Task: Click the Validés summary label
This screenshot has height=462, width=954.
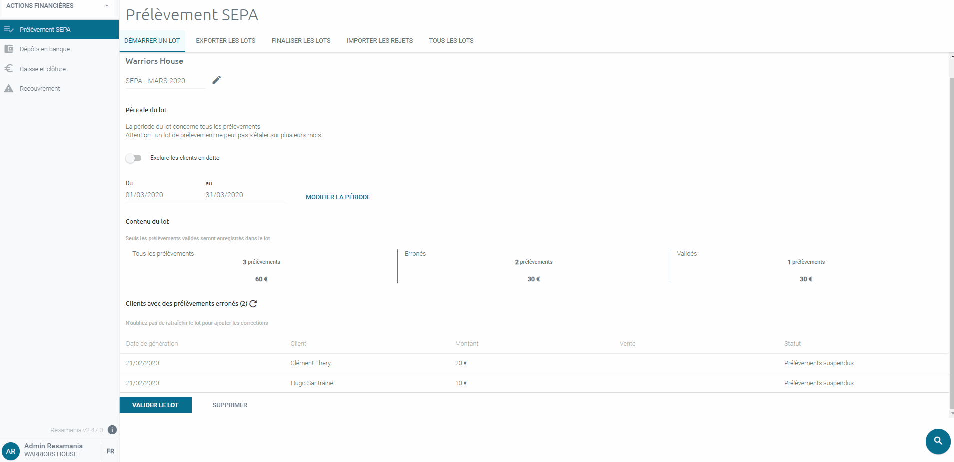Action: (x=687, y=254)
